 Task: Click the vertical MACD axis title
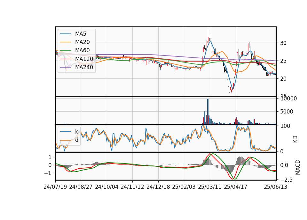pos(297,167)
